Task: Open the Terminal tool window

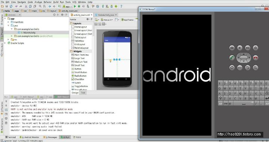Action: tap(10, 137)
